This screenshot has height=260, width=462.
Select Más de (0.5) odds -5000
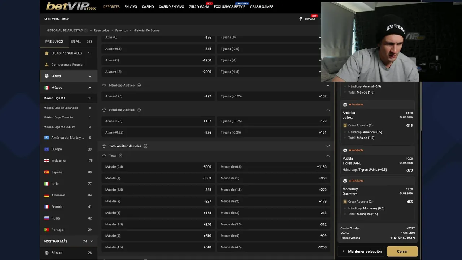[158, 167]
